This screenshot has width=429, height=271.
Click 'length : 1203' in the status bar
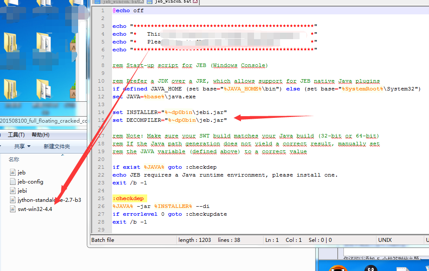pos(195,240)
